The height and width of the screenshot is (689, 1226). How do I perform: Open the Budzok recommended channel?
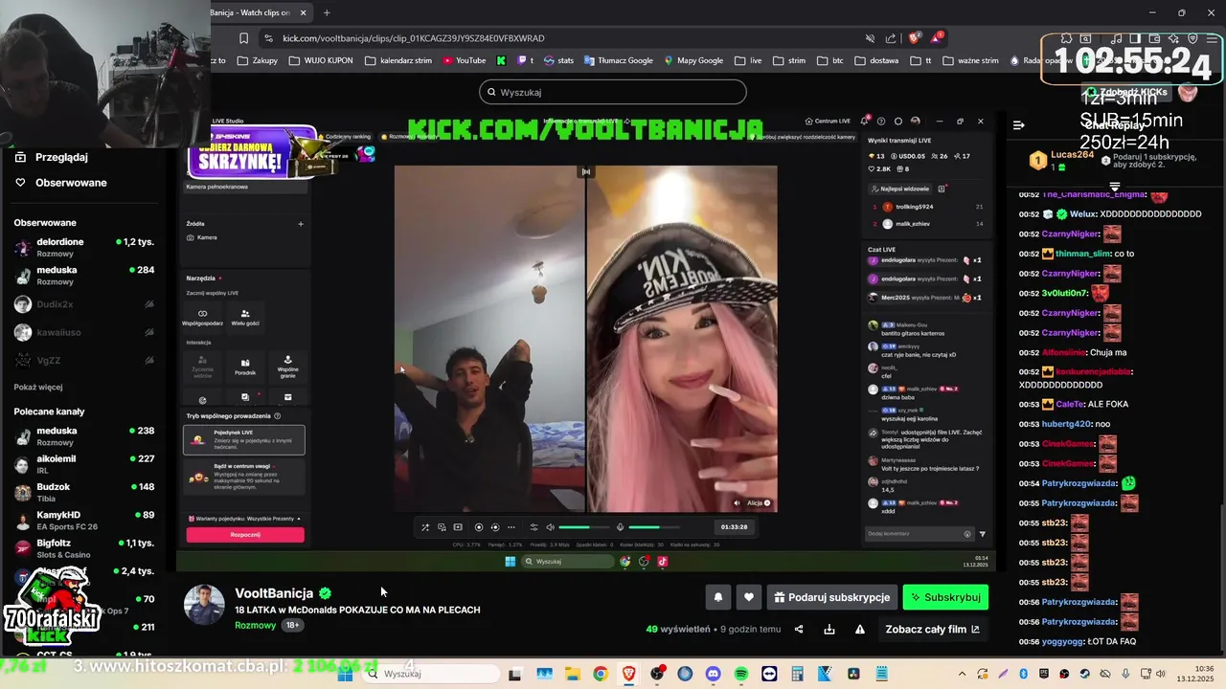(x=84, y=492)
